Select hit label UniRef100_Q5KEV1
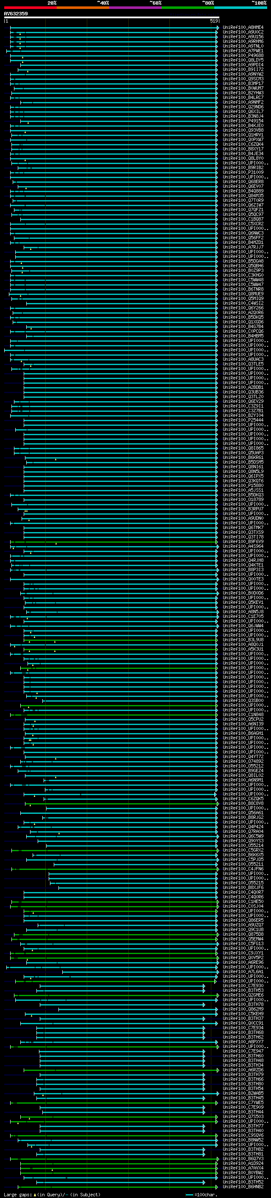The width and height of the screenshot is (271, 1198). click(x=243, y=602)
